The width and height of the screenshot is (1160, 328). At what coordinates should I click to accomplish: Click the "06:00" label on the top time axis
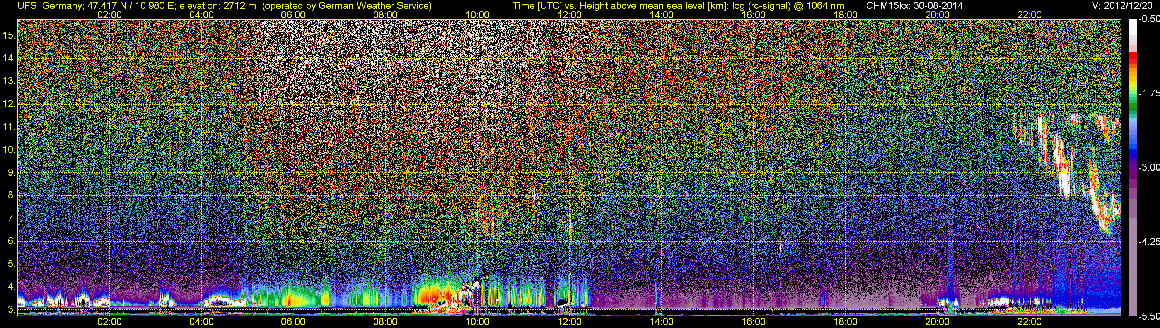pos(293,15)
